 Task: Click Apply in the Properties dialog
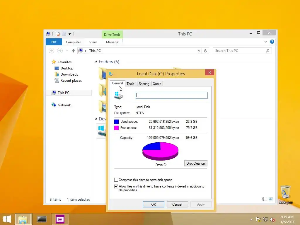(x=201, y=204)
